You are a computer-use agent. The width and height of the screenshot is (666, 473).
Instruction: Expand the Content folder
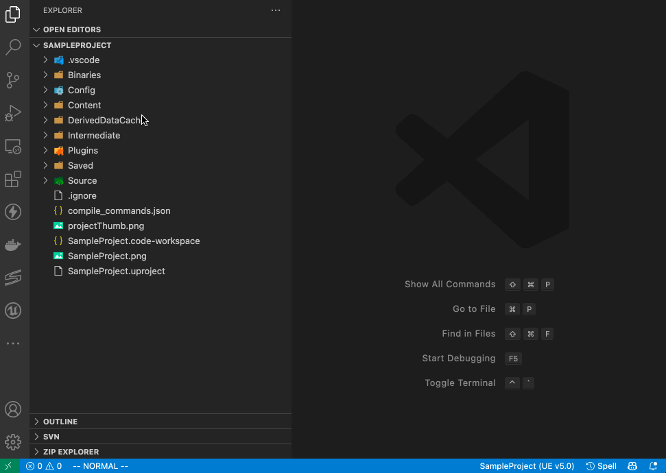(160, 106)
